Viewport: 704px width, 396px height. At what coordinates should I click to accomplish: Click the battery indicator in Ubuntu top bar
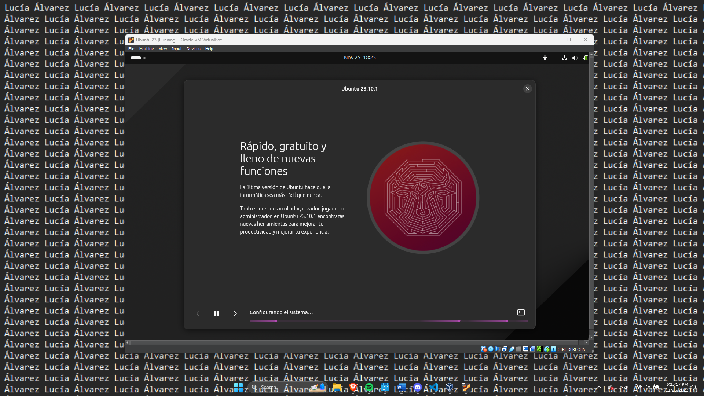(x=585, y=58)
